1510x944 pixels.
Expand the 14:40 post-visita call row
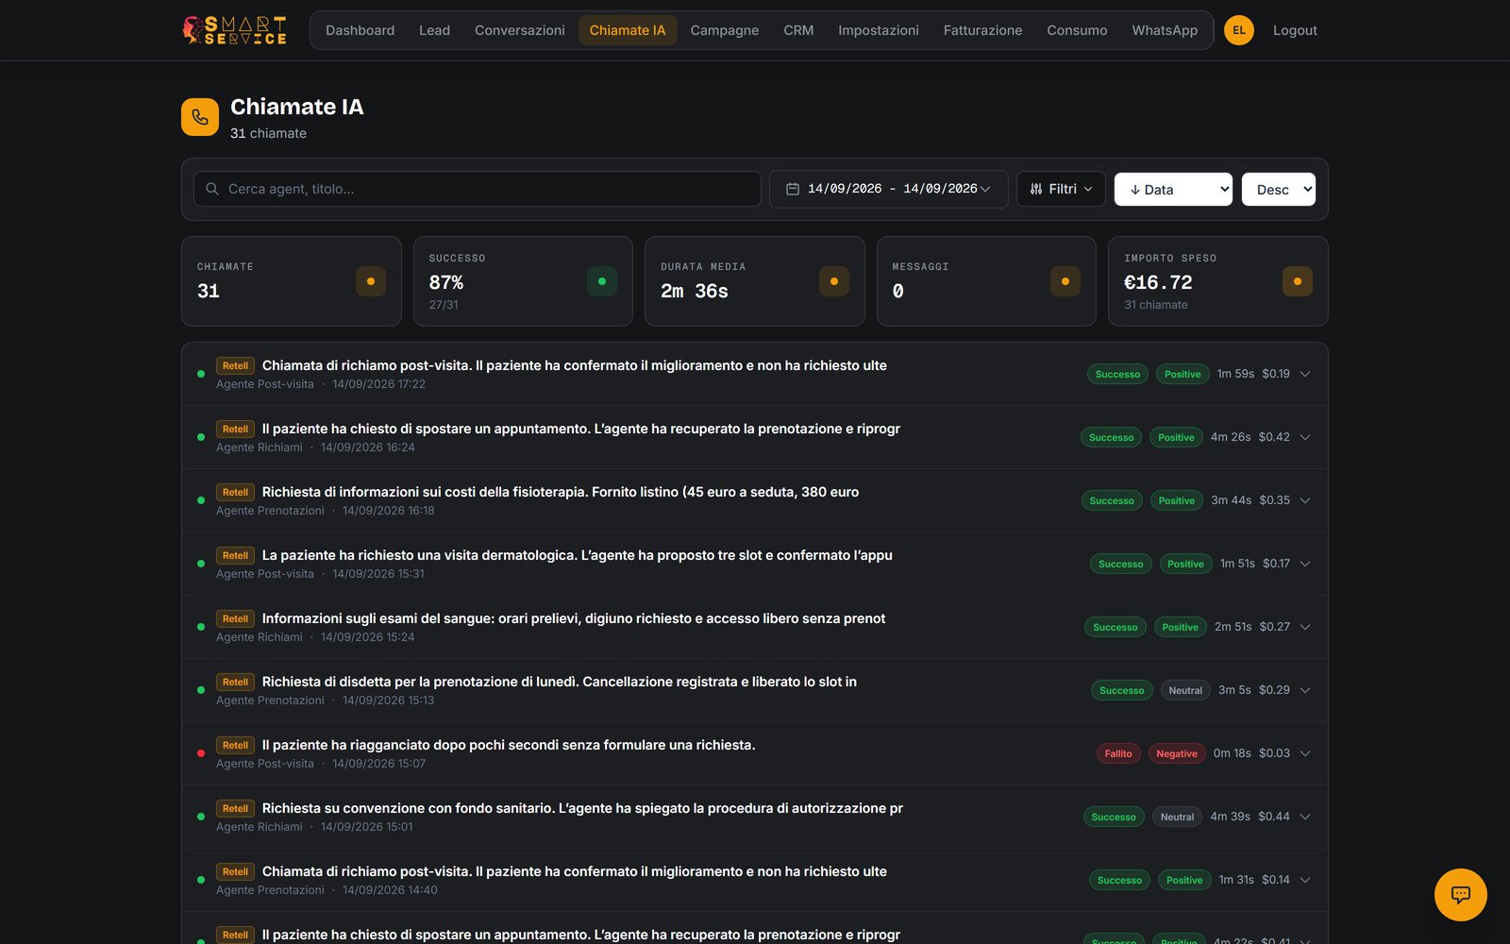pyautogui.click(x=1305, y=880)
